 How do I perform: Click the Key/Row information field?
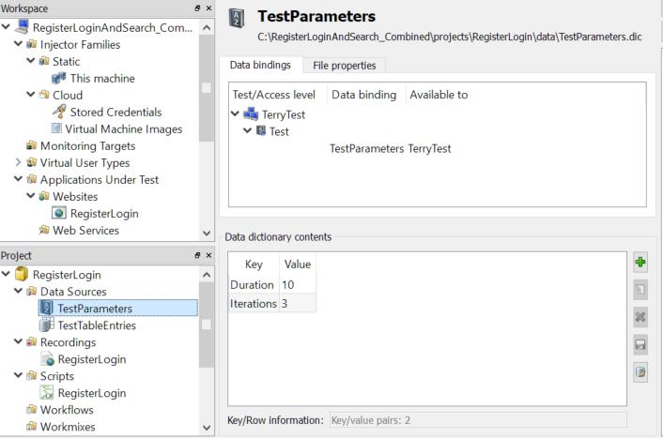click(476, 420)
